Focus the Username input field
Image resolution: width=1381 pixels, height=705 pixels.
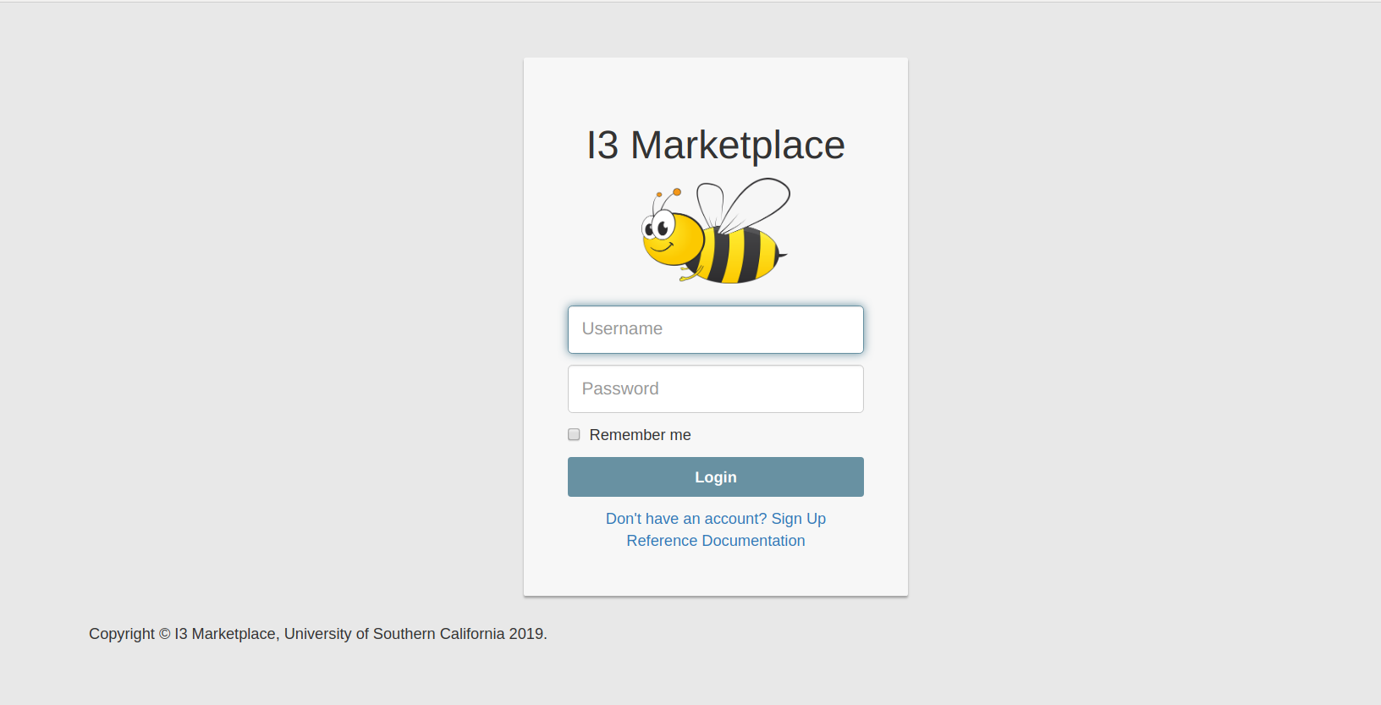click(716, 329)
